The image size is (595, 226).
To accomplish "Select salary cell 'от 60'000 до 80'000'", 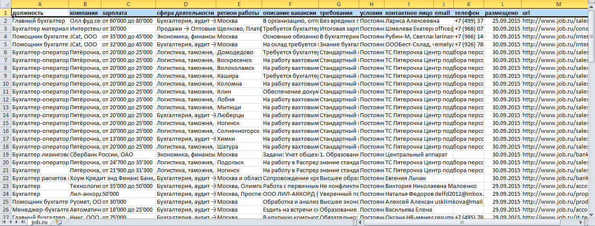I will pos(128,21).
